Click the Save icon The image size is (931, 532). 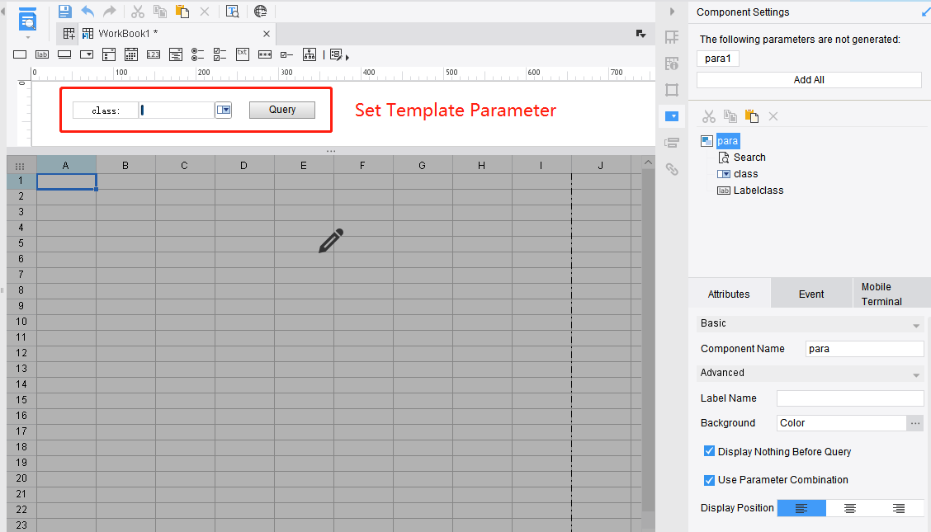pos(64,11)
